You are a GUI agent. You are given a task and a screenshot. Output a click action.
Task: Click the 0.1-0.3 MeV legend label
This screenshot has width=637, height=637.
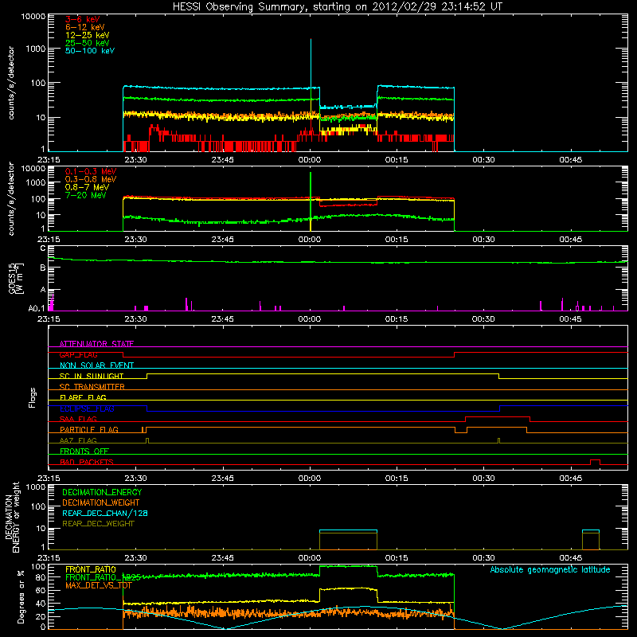click(x=91, y=171)
